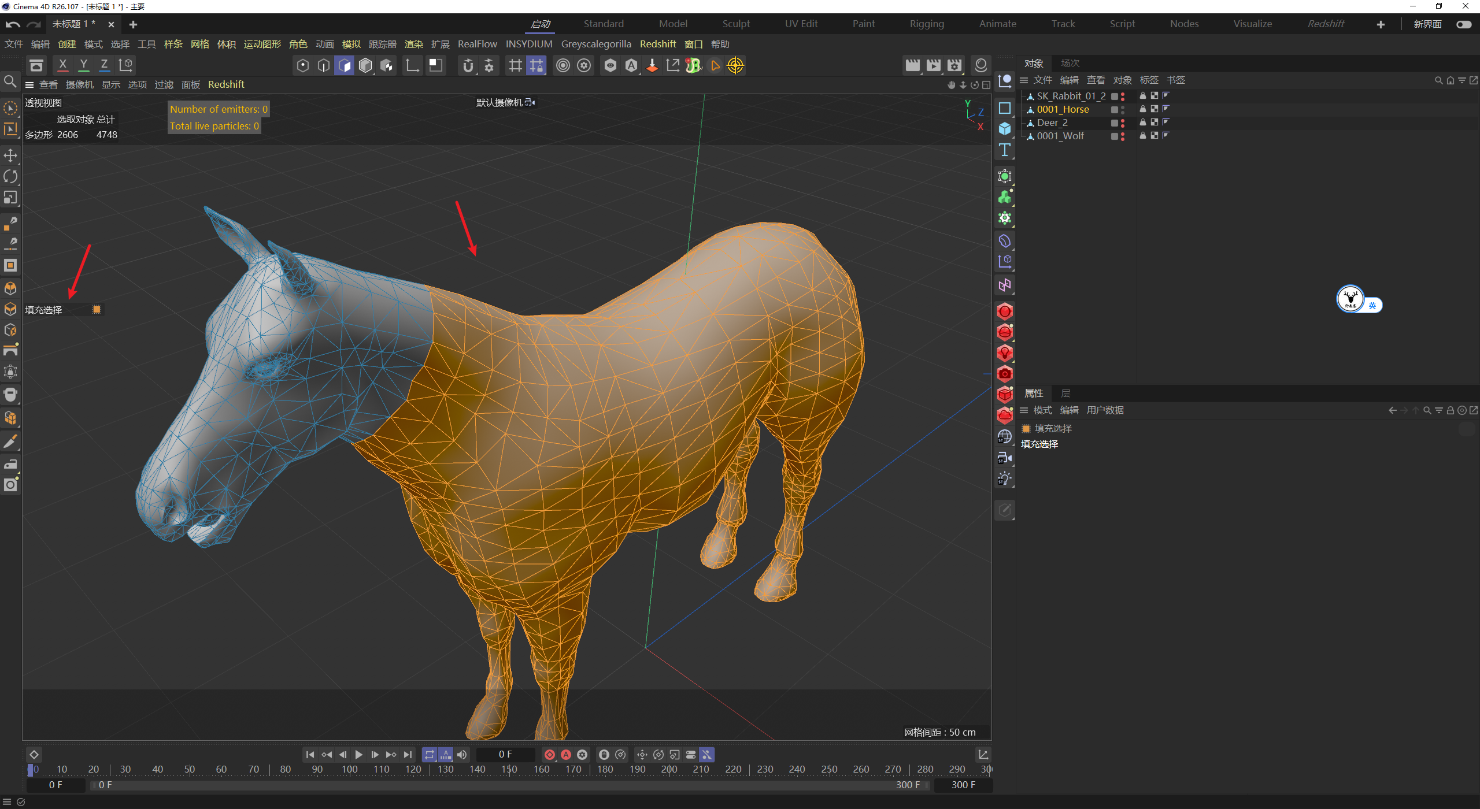Open the 网格 menu in menu bar
Screen dimensions: 1480x809
pos(199,44)
